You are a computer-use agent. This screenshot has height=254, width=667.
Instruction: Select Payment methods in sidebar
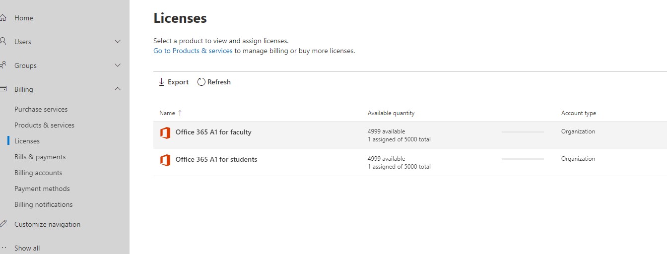point(42,189)
